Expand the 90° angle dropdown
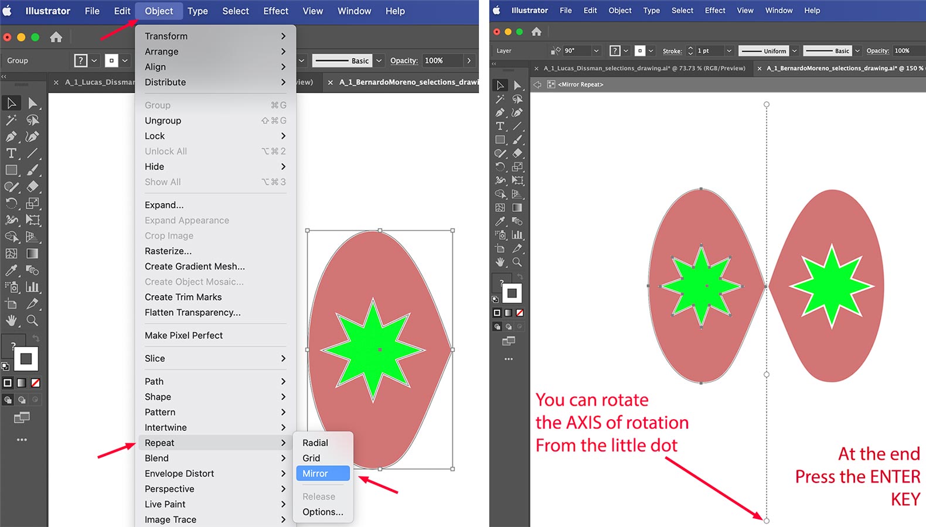Image resolution: width=926 pixels, height=527 pixels. click(x=596, y=51)
